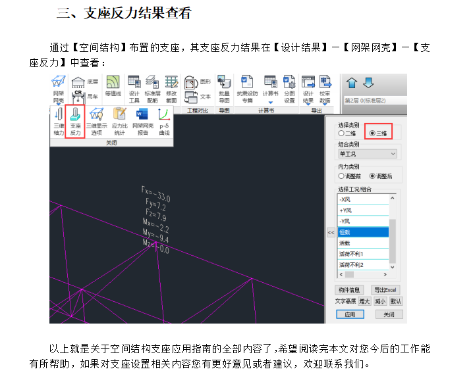
Task: Open the 批量导图 batch export icon
Action: click(224, 82)
